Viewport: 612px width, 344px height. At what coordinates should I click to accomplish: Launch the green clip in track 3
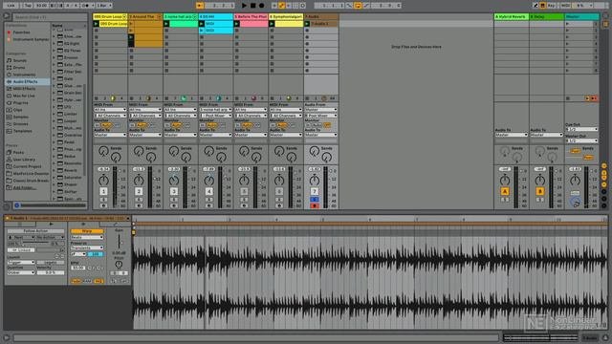(x=166, y=24)
